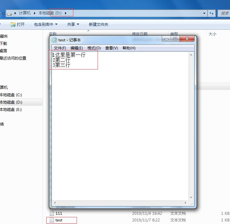Click date 2019/11/7 8:22 cell
This screenshot has width=230, height=224.
click(x=146, y=220)
